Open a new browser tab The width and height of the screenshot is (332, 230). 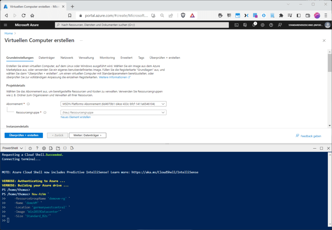(72, 6)
